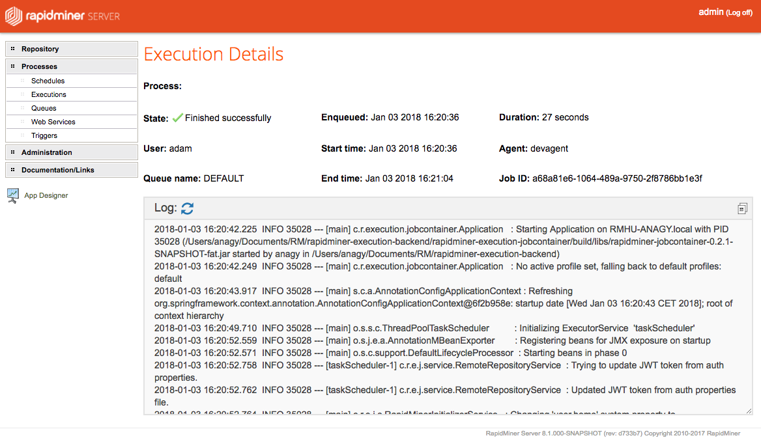Click the log panel resize handle
Image resolution: width=761 pixels, height=440 pixels.
coord(749,411)
